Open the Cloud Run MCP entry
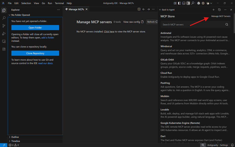This screenshot has width=235, height=147. pyautogui.click(x=195, y=75)
